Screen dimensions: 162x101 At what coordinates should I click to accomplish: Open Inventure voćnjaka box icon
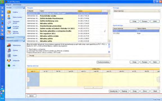click(x=9, y=27)
